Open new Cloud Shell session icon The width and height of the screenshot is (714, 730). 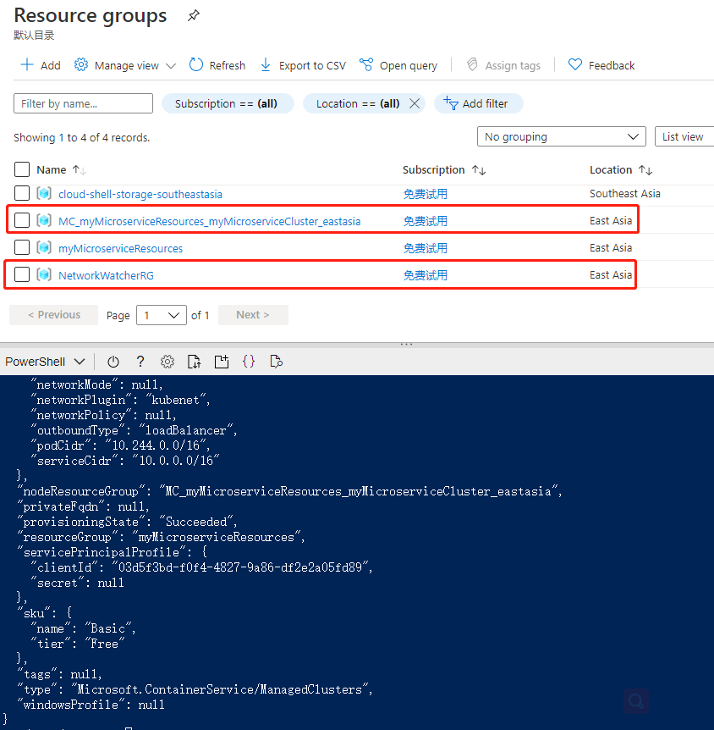[x=222, y=362]
